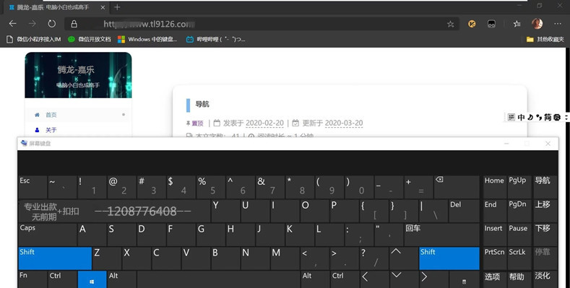This screenshot has width=570, height=288.
Task: Click the 置顶 link in the post
Action: click(197, 123)
